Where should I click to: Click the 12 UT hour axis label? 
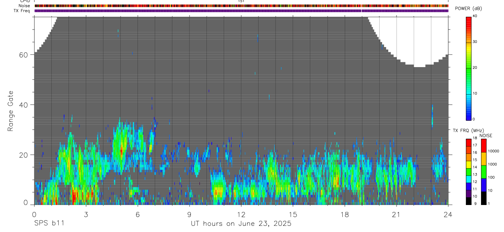tap(241, 214)
